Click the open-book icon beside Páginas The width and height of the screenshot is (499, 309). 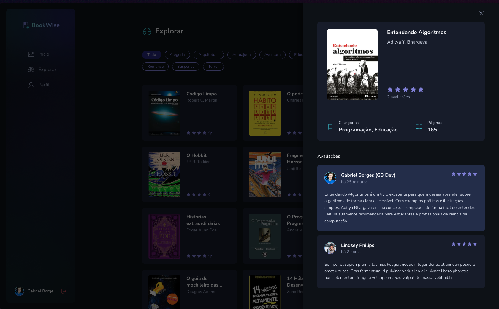click(419, 127)
